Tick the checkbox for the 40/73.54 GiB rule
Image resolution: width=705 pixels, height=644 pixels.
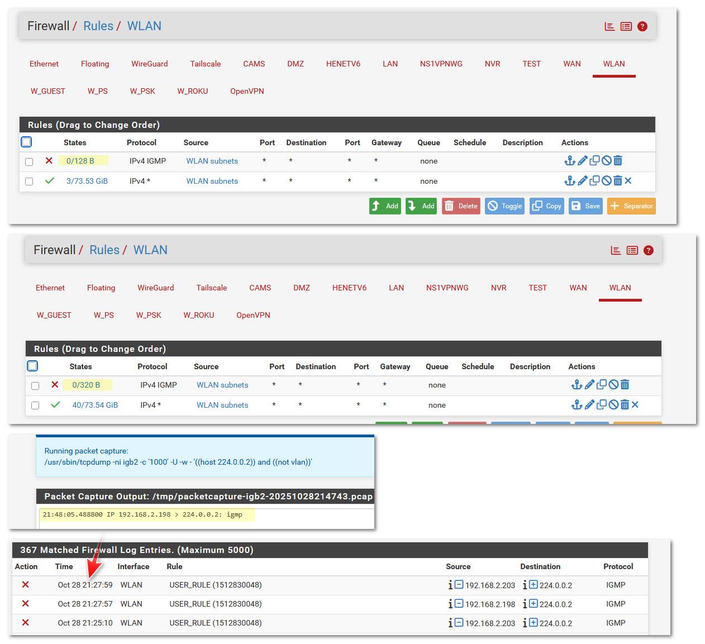tap(35, 406)
